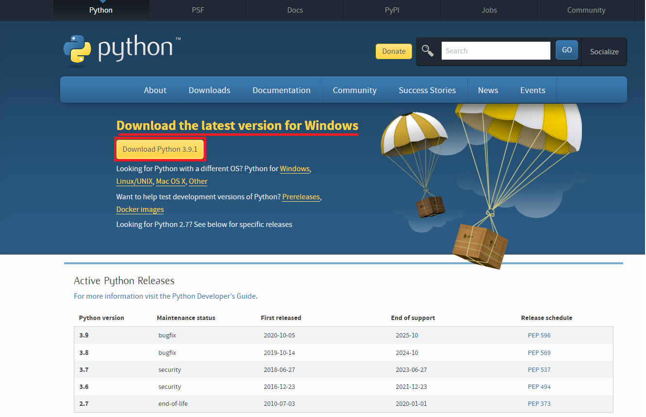The width and height of the screenshot is (646, 417).
Task: Open the Downloads navigation menu
Action: click(x=210, y=90)
